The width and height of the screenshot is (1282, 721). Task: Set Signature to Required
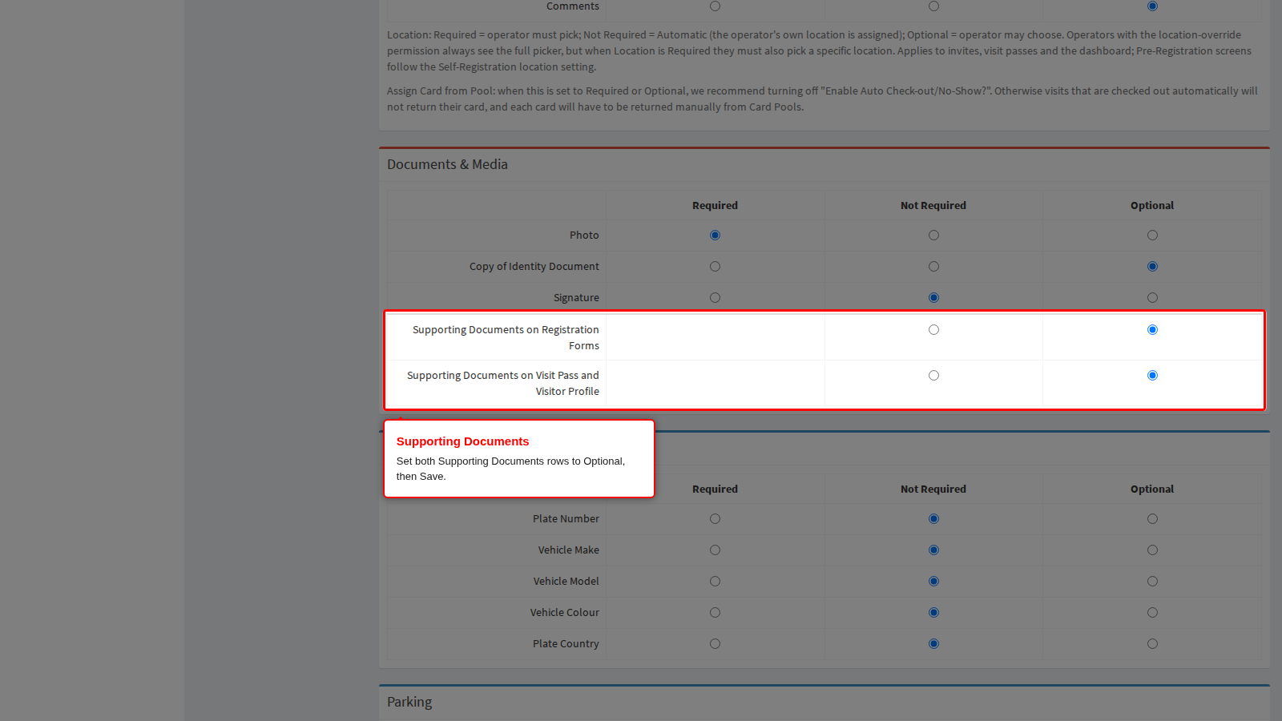pyautogui.click(x=715, y=298)
